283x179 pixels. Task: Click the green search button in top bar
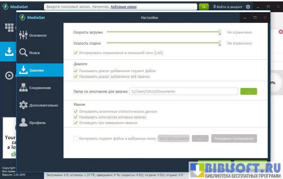(x=204, y=7)
